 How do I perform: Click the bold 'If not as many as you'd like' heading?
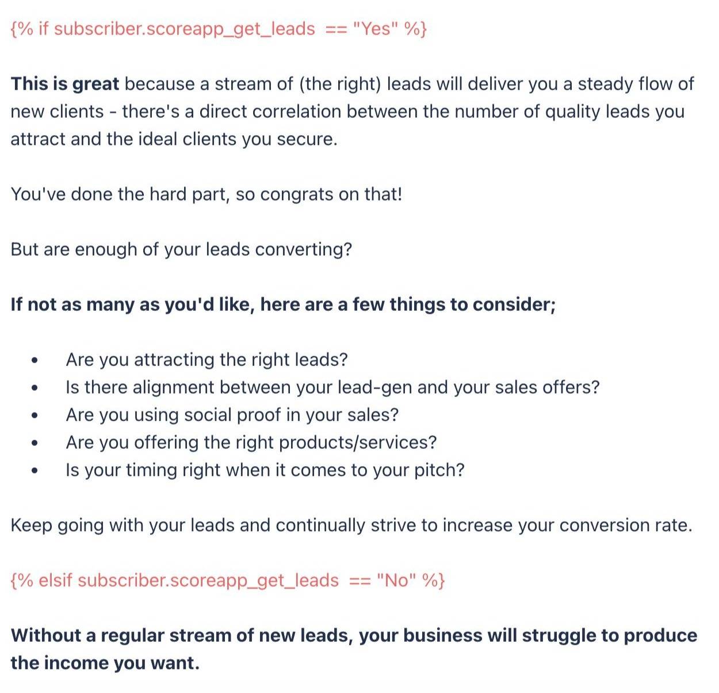tap(283, 305)
